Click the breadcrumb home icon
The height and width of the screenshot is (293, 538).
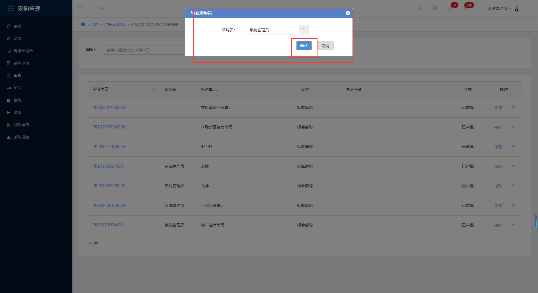(x=83, y=24)
